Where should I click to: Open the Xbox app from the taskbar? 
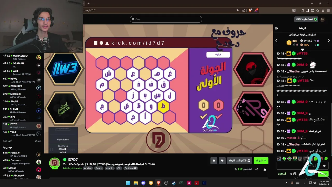181,183
